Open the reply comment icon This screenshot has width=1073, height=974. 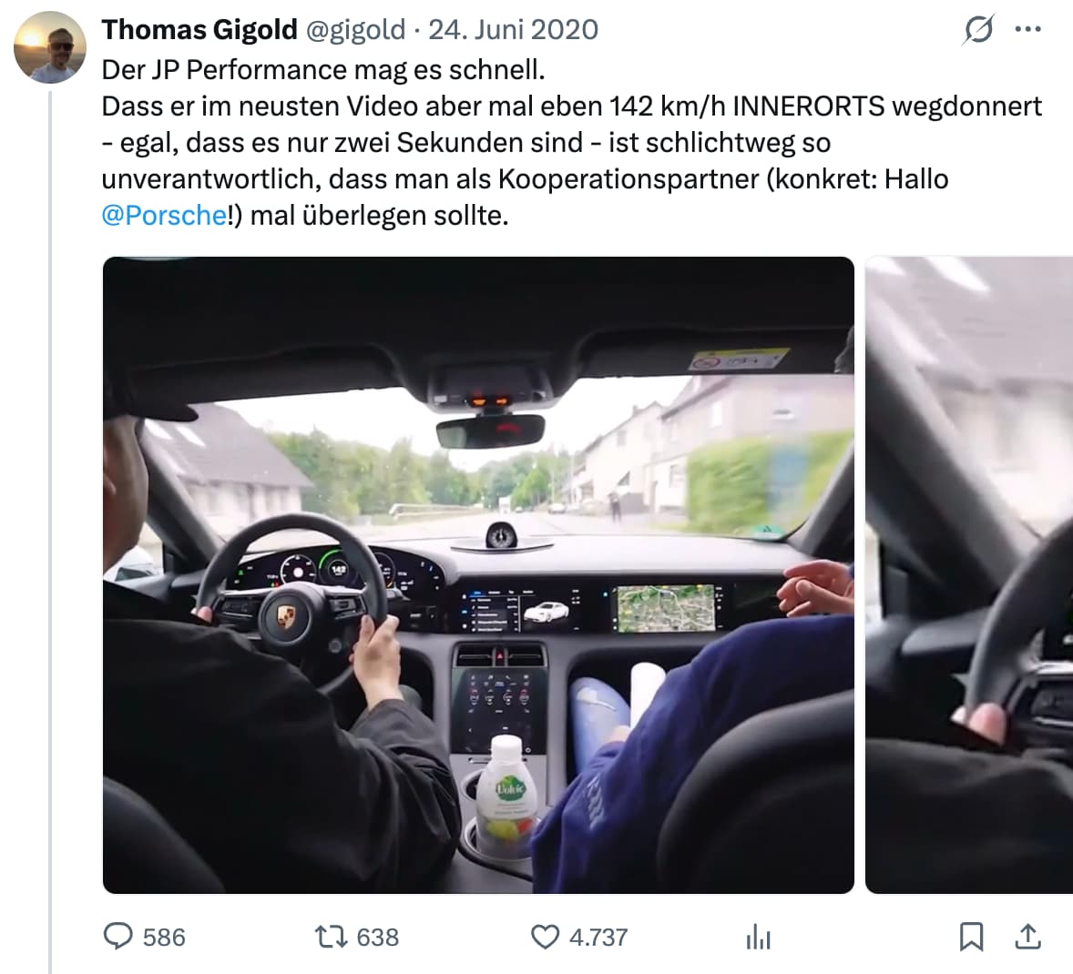pos(118,937)
